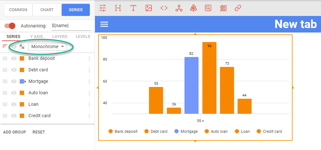Click the sliders settings icon in toolbar
Image resolution: width=321 pixels, height=150 pixels.
(x=103, y=8)
